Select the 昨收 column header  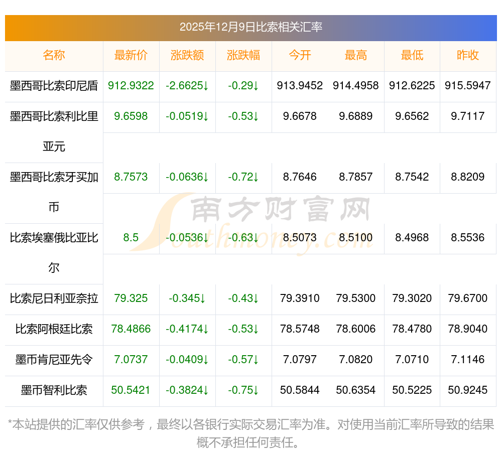point(467,56)
